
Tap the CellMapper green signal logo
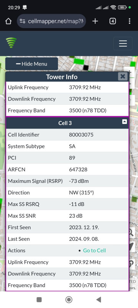tap(11, 43)
